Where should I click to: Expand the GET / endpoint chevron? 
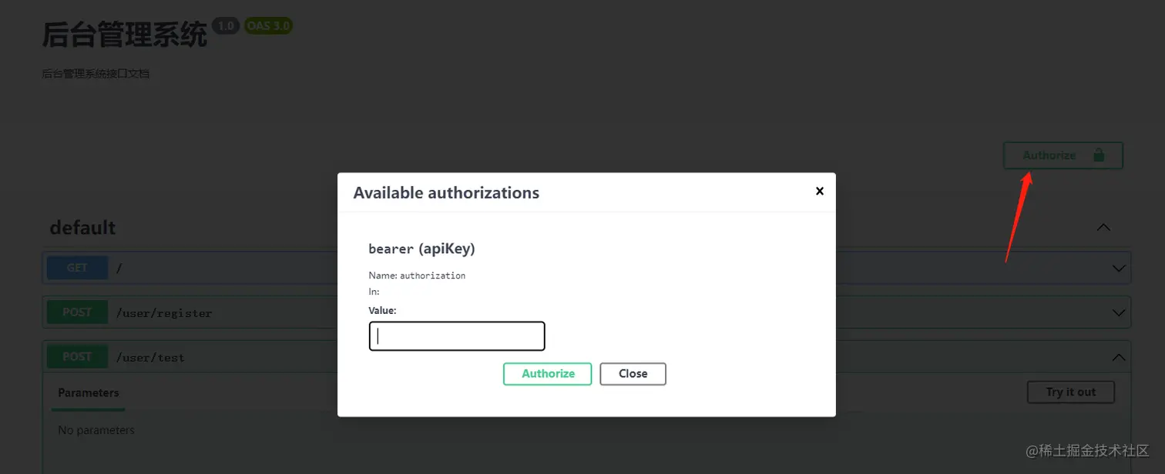[x=1119, y=269]
